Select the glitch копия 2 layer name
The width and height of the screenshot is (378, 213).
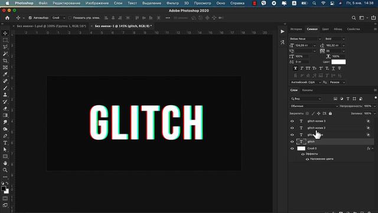[317, 128]
